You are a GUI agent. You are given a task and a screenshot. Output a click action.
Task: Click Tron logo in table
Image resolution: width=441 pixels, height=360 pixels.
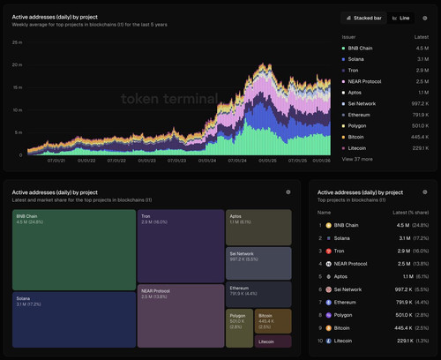[x=329, y=251]
